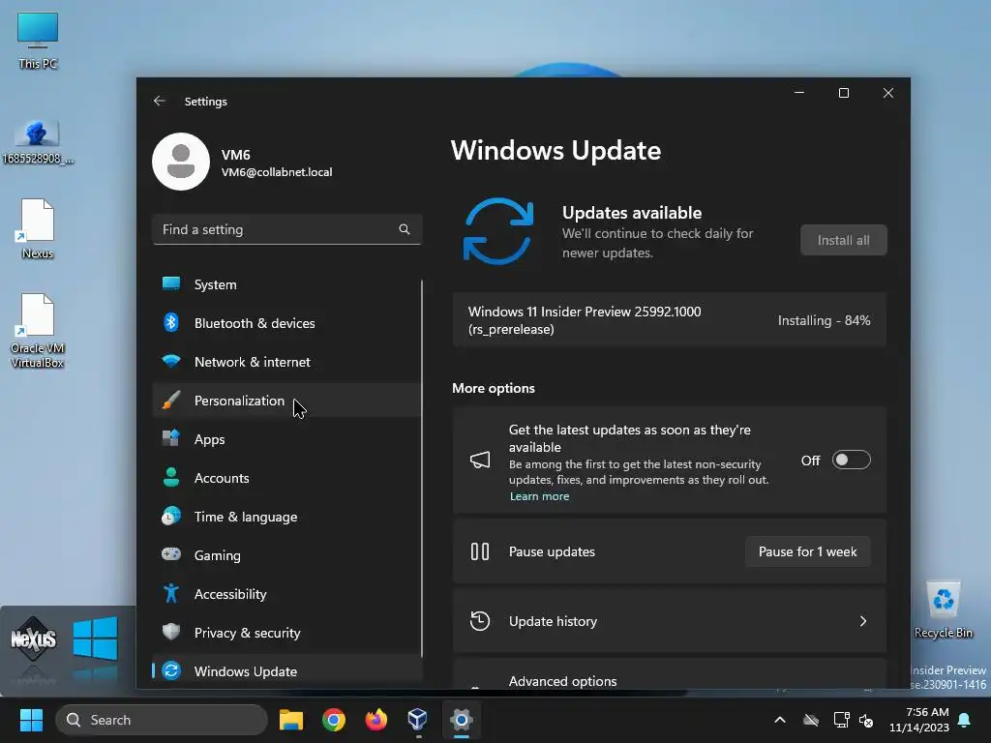Open System settings
991x743 pixels.
(286, 284)
